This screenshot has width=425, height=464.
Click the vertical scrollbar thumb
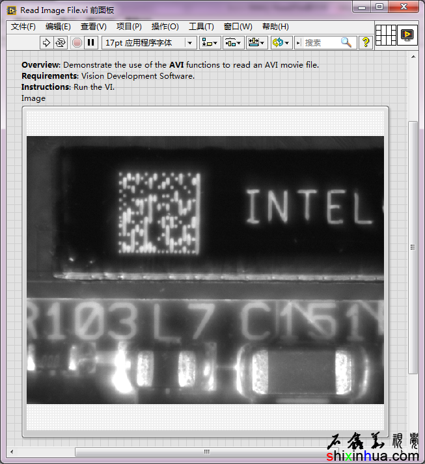413,247
